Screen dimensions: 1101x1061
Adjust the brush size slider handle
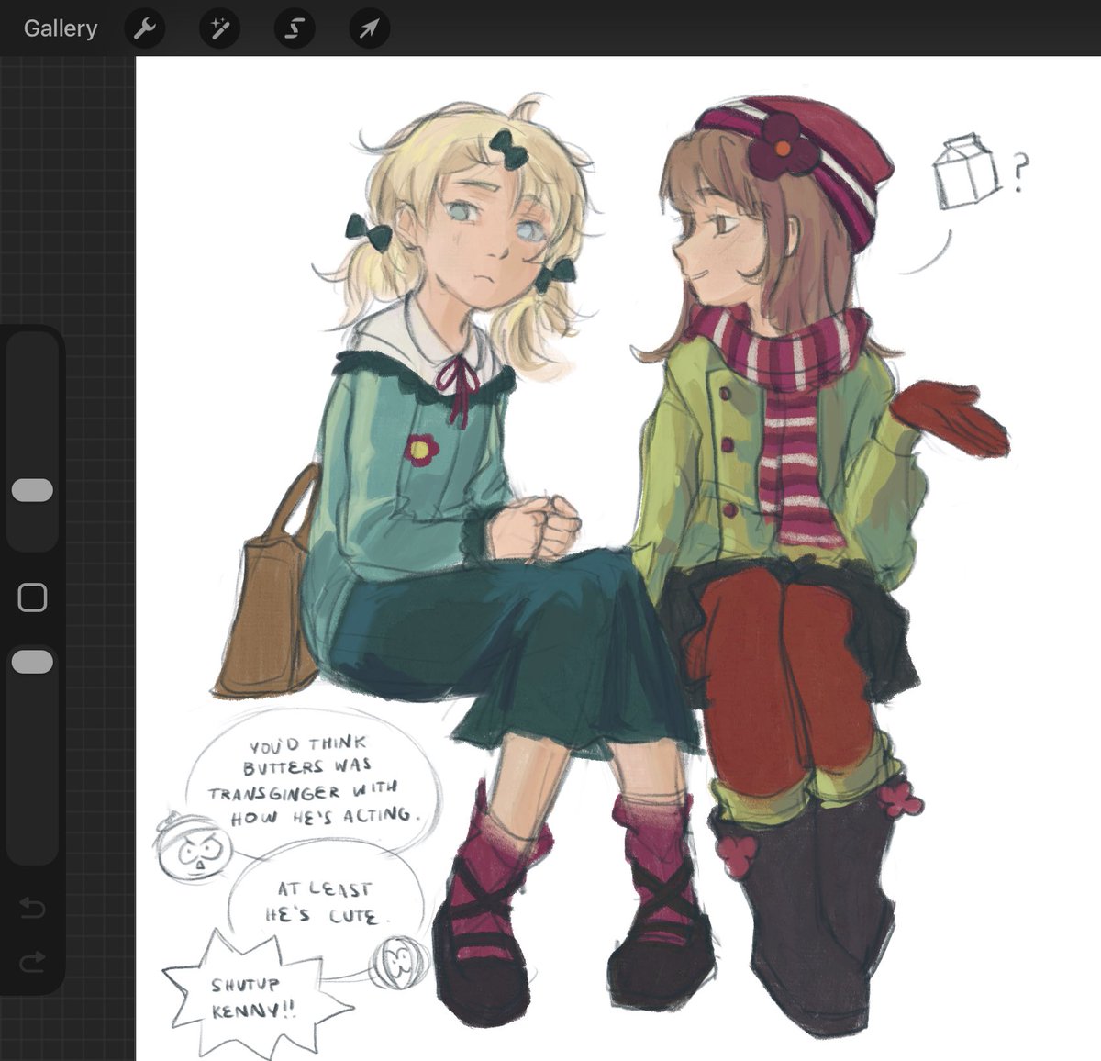click(x=32, y=490)
